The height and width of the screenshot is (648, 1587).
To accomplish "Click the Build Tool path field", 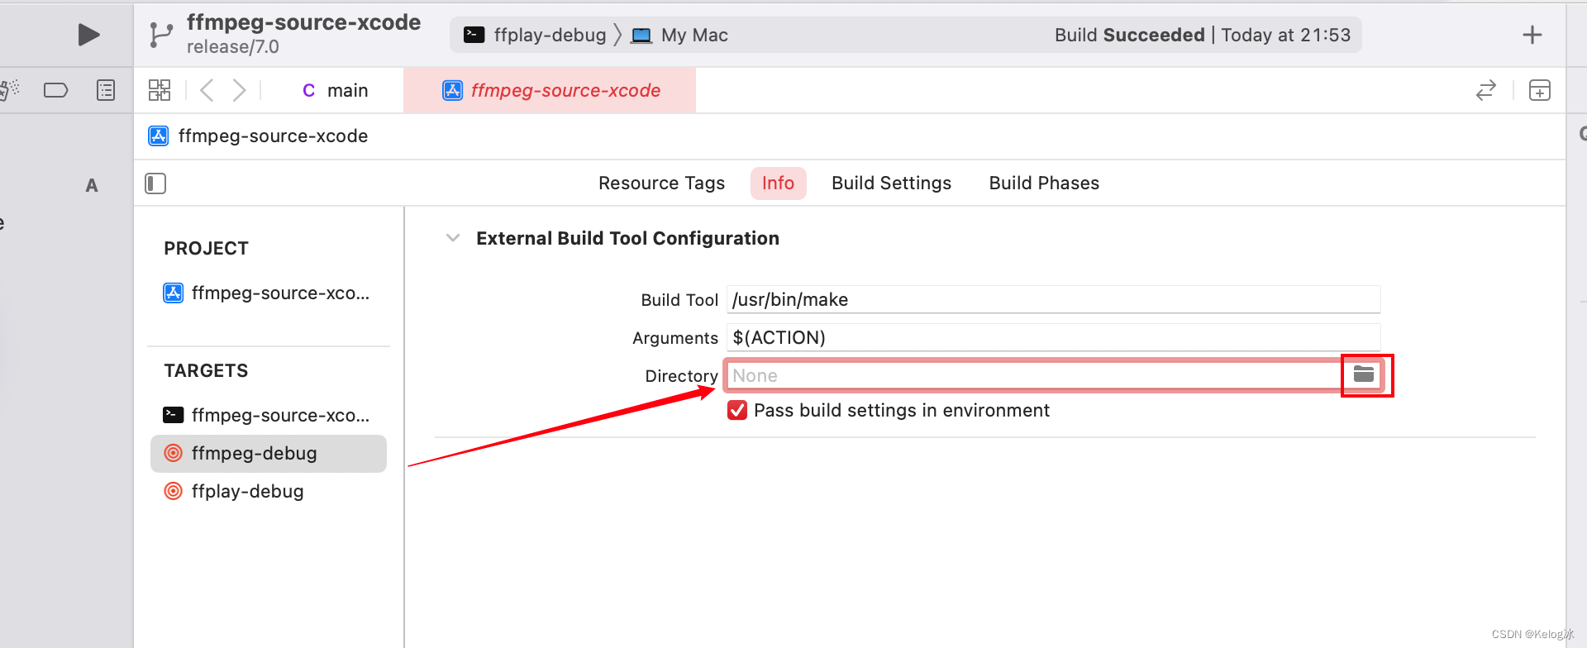I will click(1053, 299).
